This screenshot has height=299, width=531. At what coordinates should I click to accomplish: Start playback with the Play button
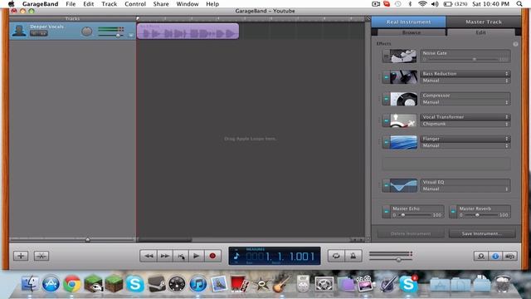(197, 256)
